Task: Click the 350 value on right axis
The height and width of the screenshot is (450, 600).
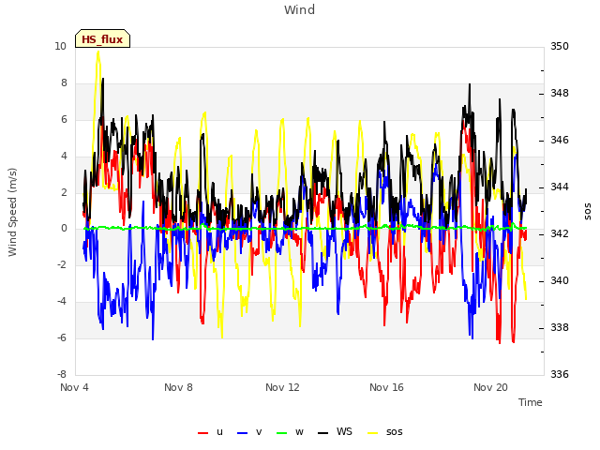Action: [x=560, y=47]
